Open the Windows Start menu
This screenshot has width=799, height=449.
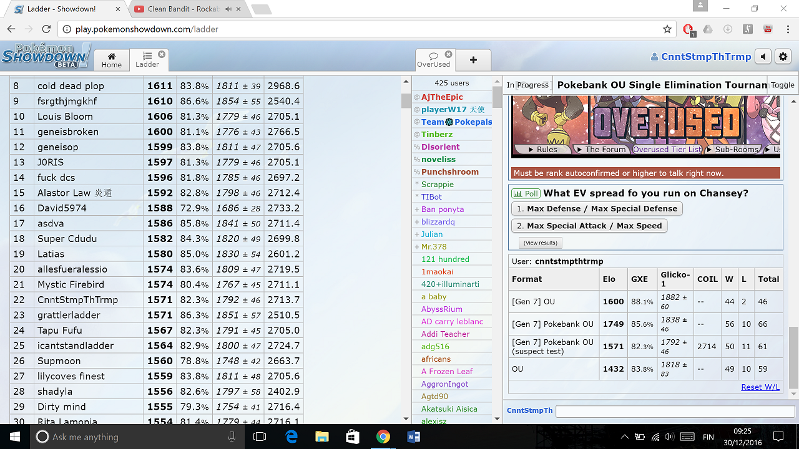[15, 437]
